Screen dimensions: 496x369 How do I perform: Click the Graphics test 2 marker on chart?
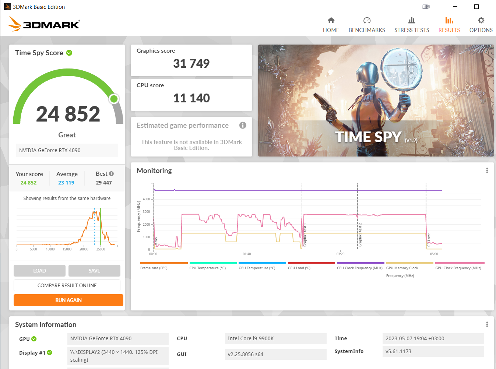tap(360, 235)
